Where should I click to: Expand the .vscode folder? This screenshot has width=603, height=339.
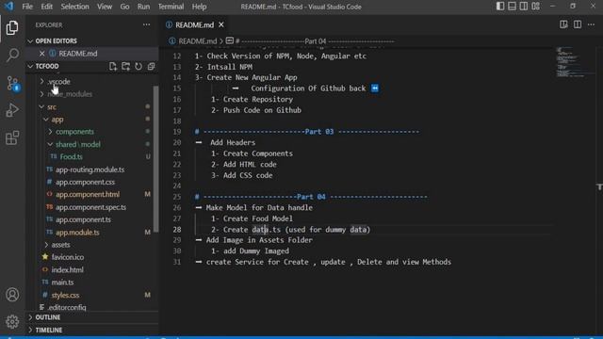(x=58, y=82)
